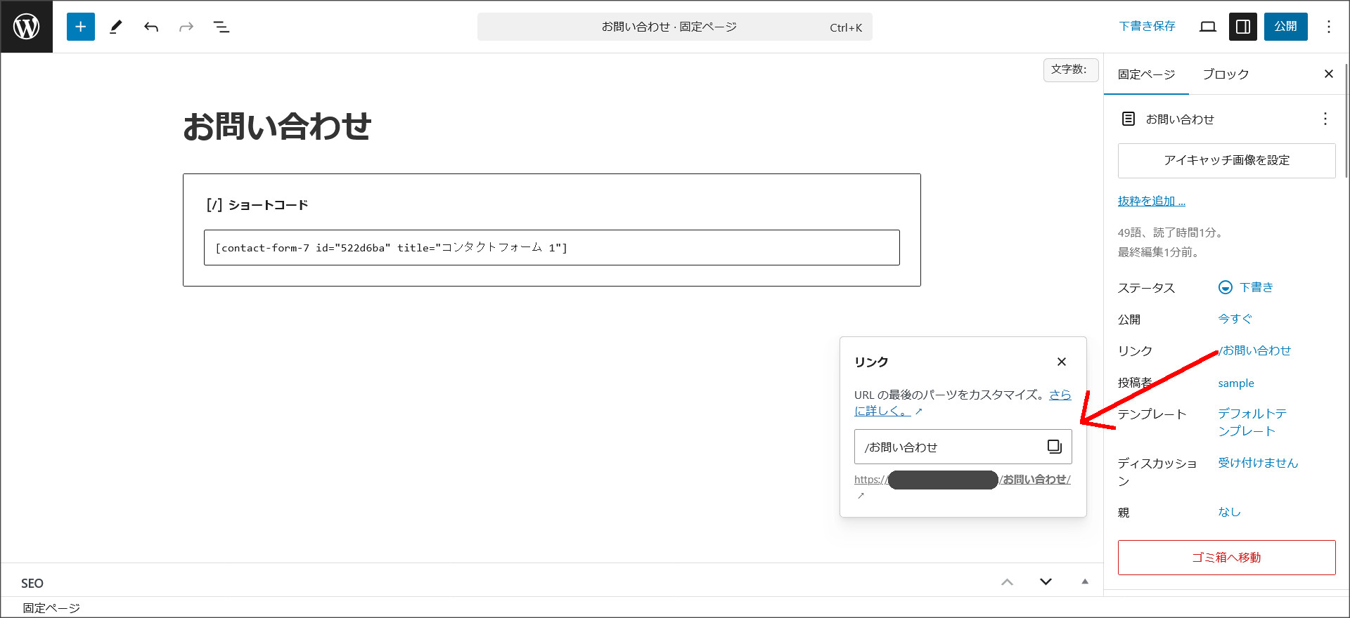Select the pencil tools icon
The image size is (1350, 618).
click(x=116, y=27)
